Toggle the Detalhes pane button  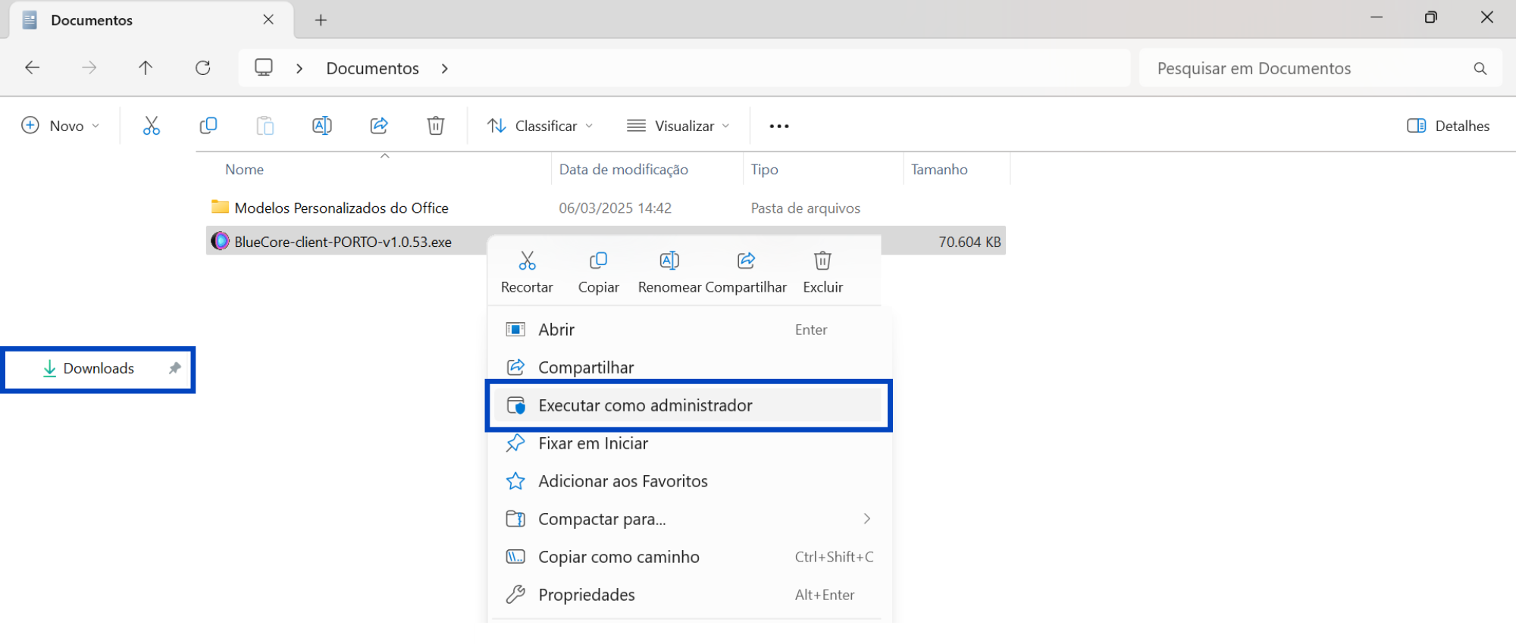click(x=1448, y=126)
